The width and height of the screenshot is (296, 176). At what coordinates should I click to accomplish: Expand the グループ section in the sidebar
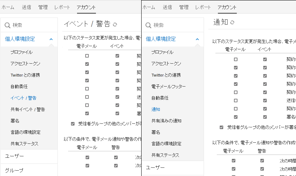pos(14,170)
